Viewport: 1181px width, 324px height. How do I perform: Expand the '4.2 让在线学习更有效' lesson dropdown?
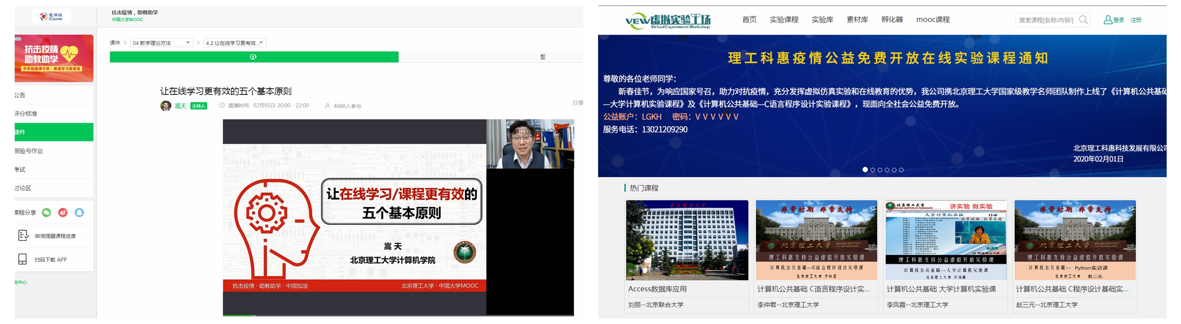click(x=235, y=43)
